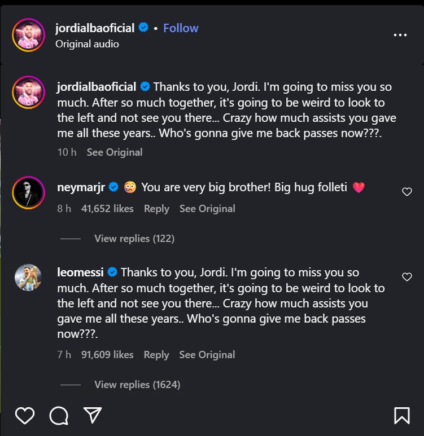
Task: Save the post with the bookmark icon
Action: pyautogui.click(x=401, y=416)
